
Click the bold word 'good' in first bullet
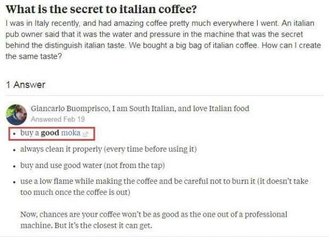pyautogui.click(x=50, y=133)
